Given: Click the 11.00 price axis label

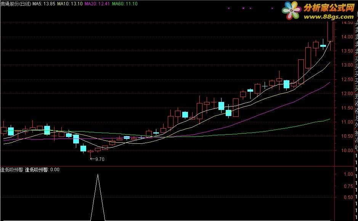Looking at the screenshot, I should [347, 122].
